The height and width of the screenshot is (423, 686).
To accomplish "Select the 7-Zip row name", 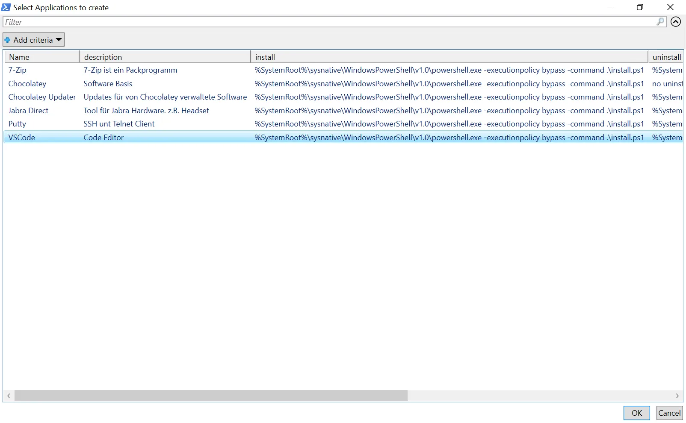I will tap(18, 70).
